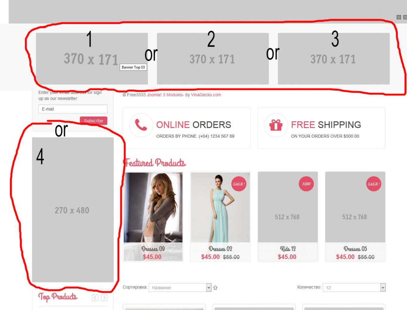Open the VinaGecko.com link
Screen dimensions: 407x310
[x=206, y=95]
